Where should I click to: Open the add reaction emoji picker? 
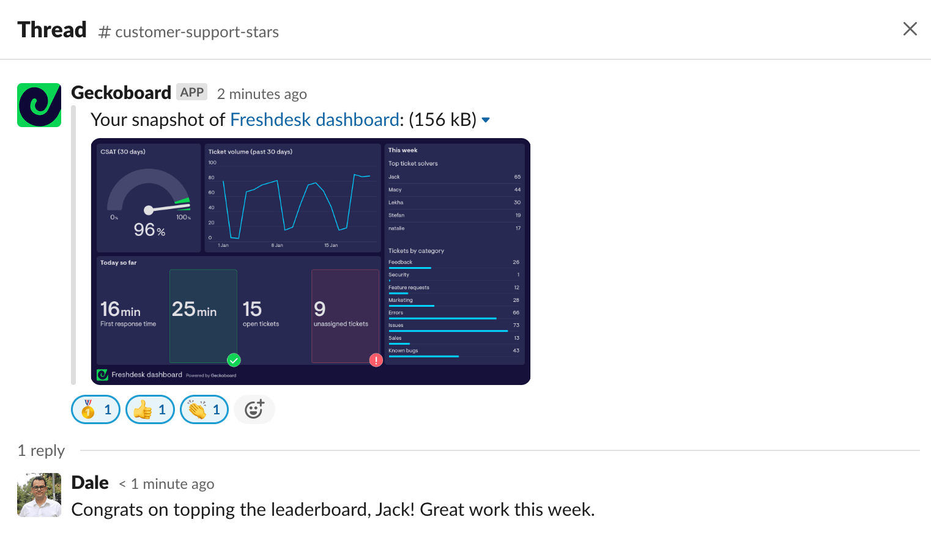point(254,409)
